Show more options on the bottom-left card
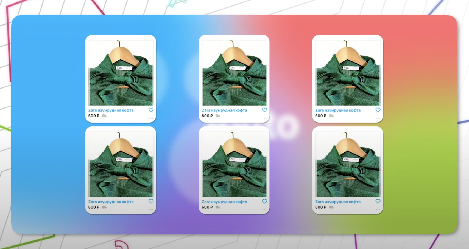 [151, 210]
